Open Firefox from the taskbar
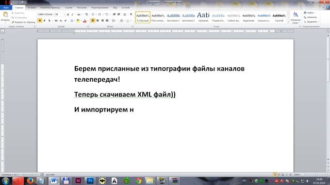 tap(30, 180)
